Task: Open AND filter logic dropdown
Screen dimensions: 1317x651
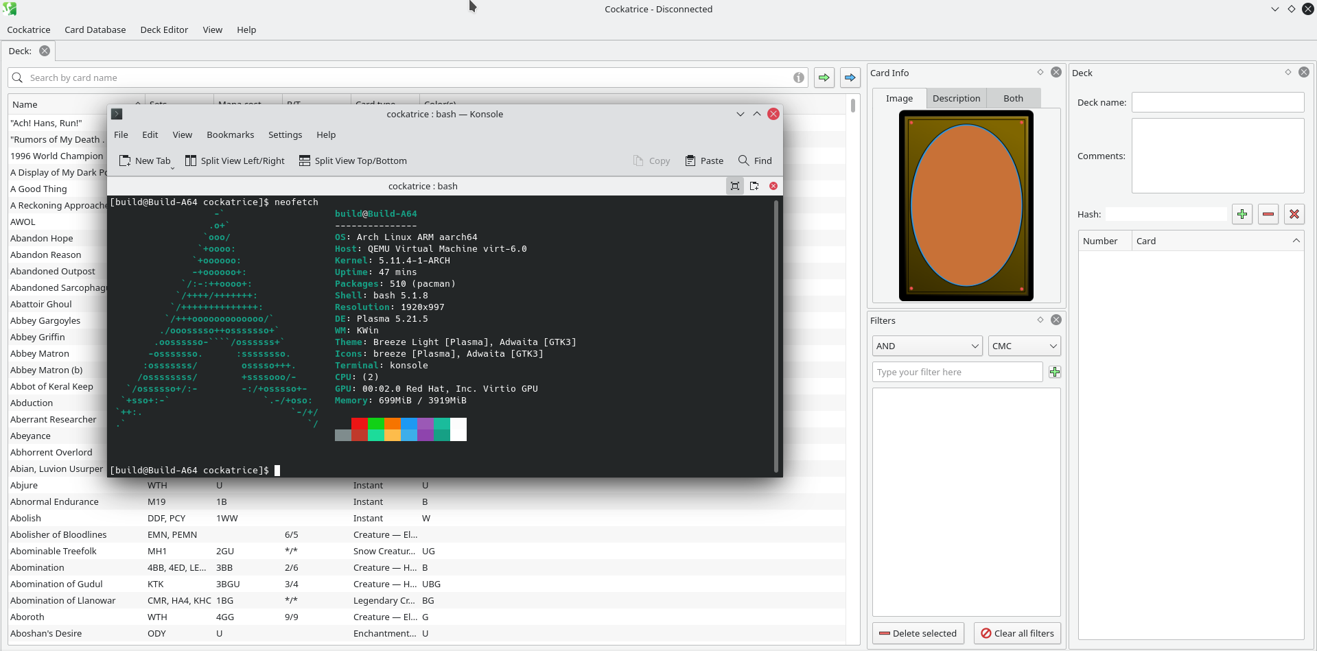Action: (928, 346)
